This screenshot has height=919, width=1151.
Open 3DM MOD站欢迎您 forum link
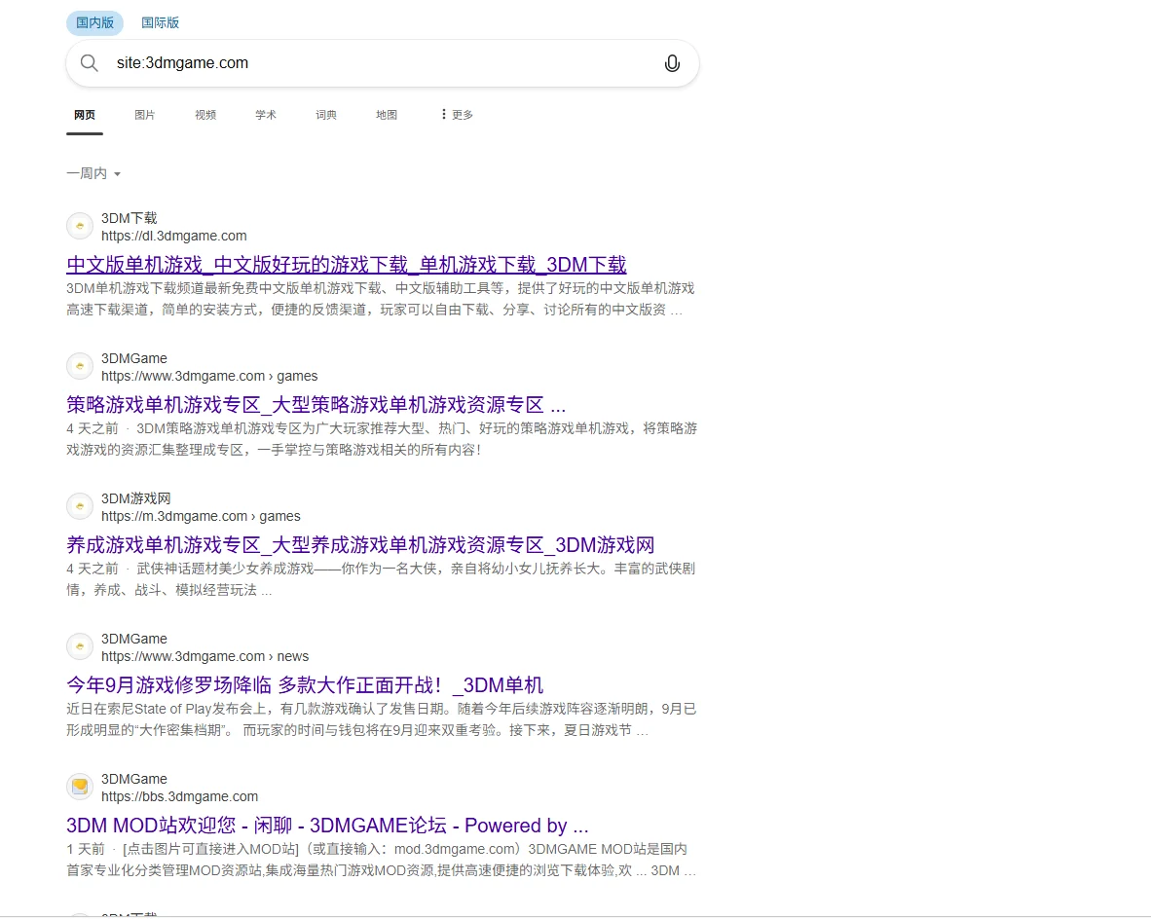pyautogui.click(x=327, y=825)
